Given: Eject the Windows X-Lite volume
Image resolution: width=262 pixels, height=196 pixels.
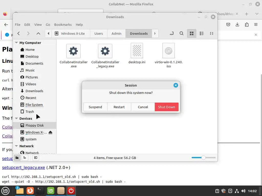Looking at the screenshot, I should (x=50, y=132).
